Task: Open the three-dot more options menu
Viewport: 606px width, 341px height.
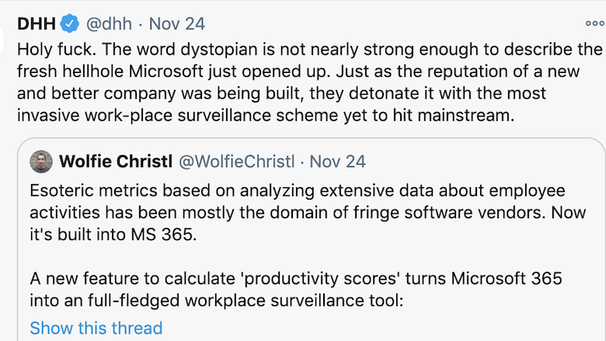Action: point(594,23)
